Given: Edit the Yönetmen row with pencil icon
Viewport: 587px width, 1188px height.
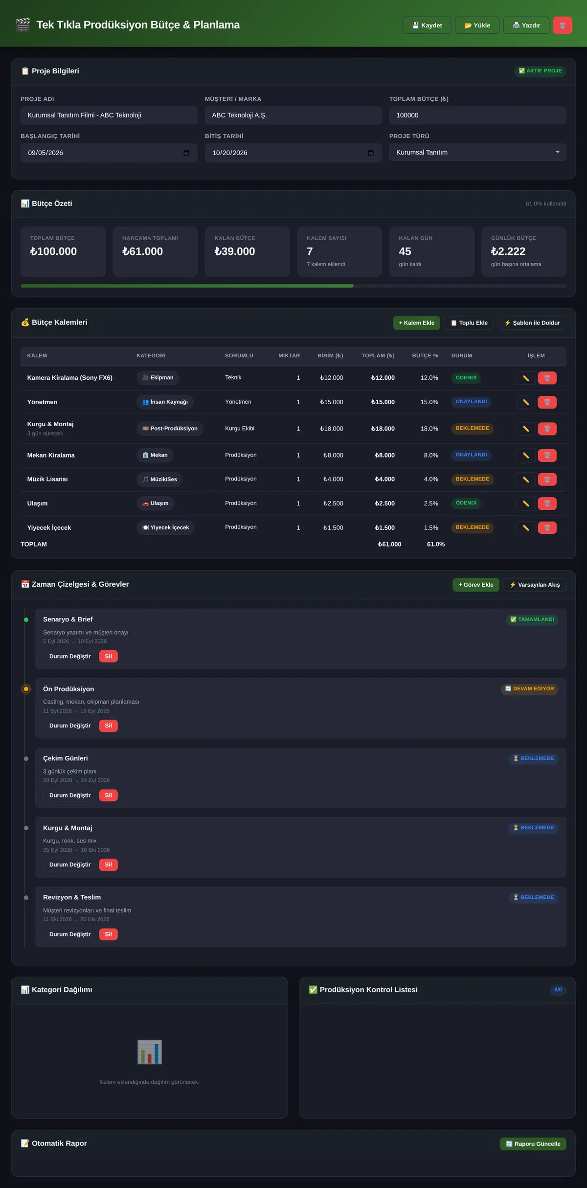Looking at the screenshot, I should [526, 402].
